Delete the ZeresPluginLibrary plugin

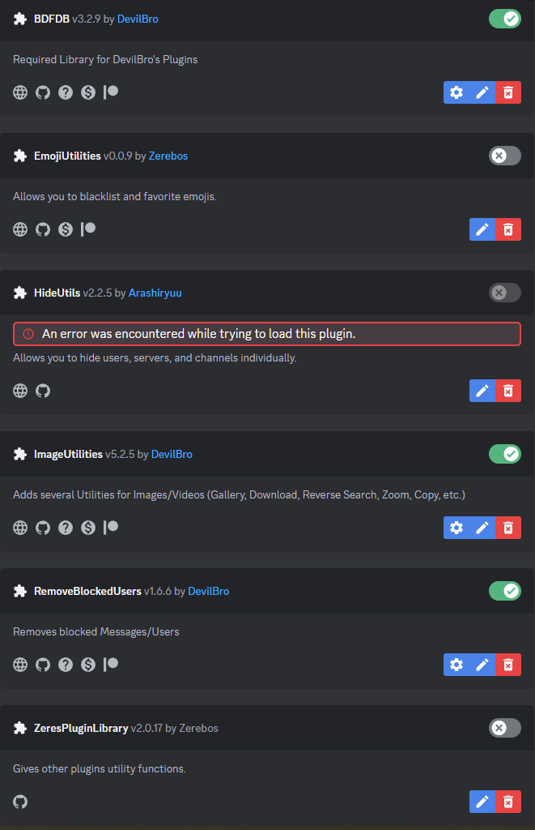(508, 802)
